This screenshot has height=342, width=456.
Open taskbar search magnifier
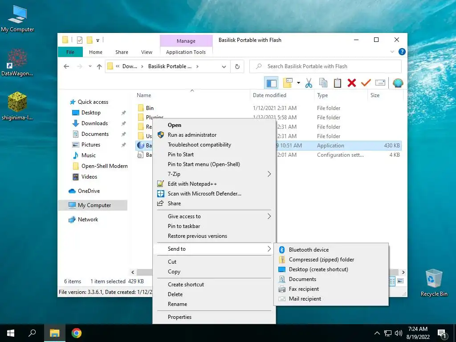pyautogui.click(x=32, y=333)
